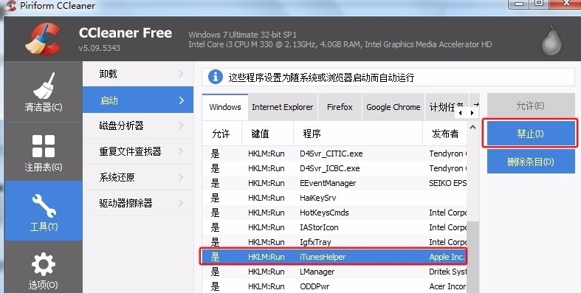This screenshot has width=581, height=293.
Task: Click the blue info icon
Action: (216, 77)
